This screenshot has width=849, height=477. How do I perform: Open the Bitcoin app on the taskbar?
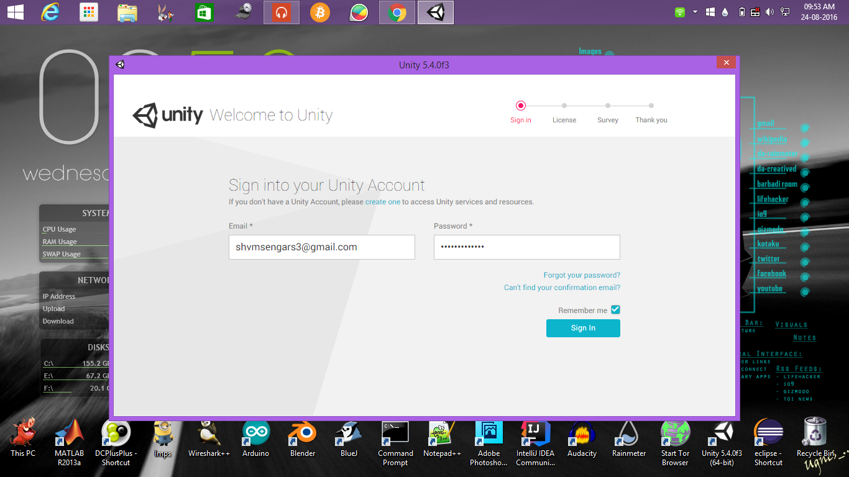pos(320,12)
